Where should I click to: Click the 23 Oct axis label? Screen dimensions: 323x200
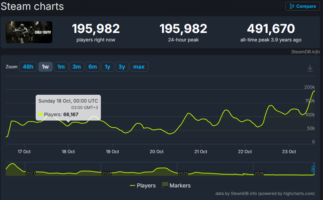coord(289,151)
